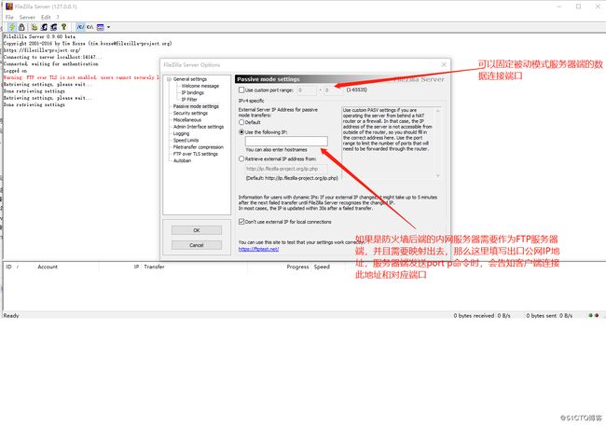Uncheck Don't use external IP for local connections
Image resolution: width=606 pixels, height=425 pixels.
click(241, 222)
